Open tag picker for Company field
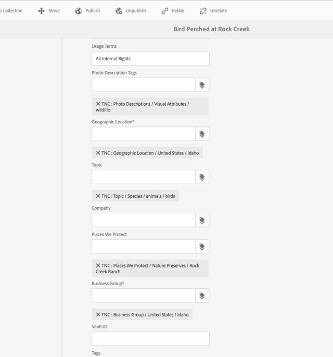 202,220
